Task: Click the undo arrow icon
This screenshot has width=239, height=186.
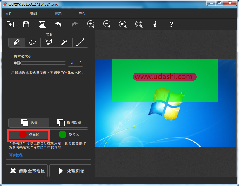Action: coord(59,24)
